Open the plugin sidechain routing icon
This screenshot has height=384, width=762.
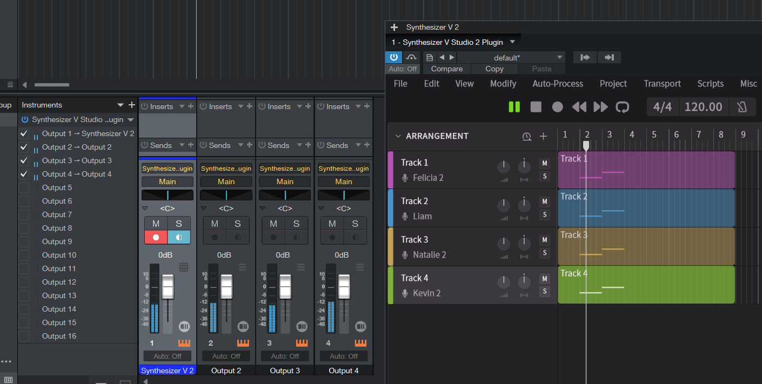tap(412, 57)
